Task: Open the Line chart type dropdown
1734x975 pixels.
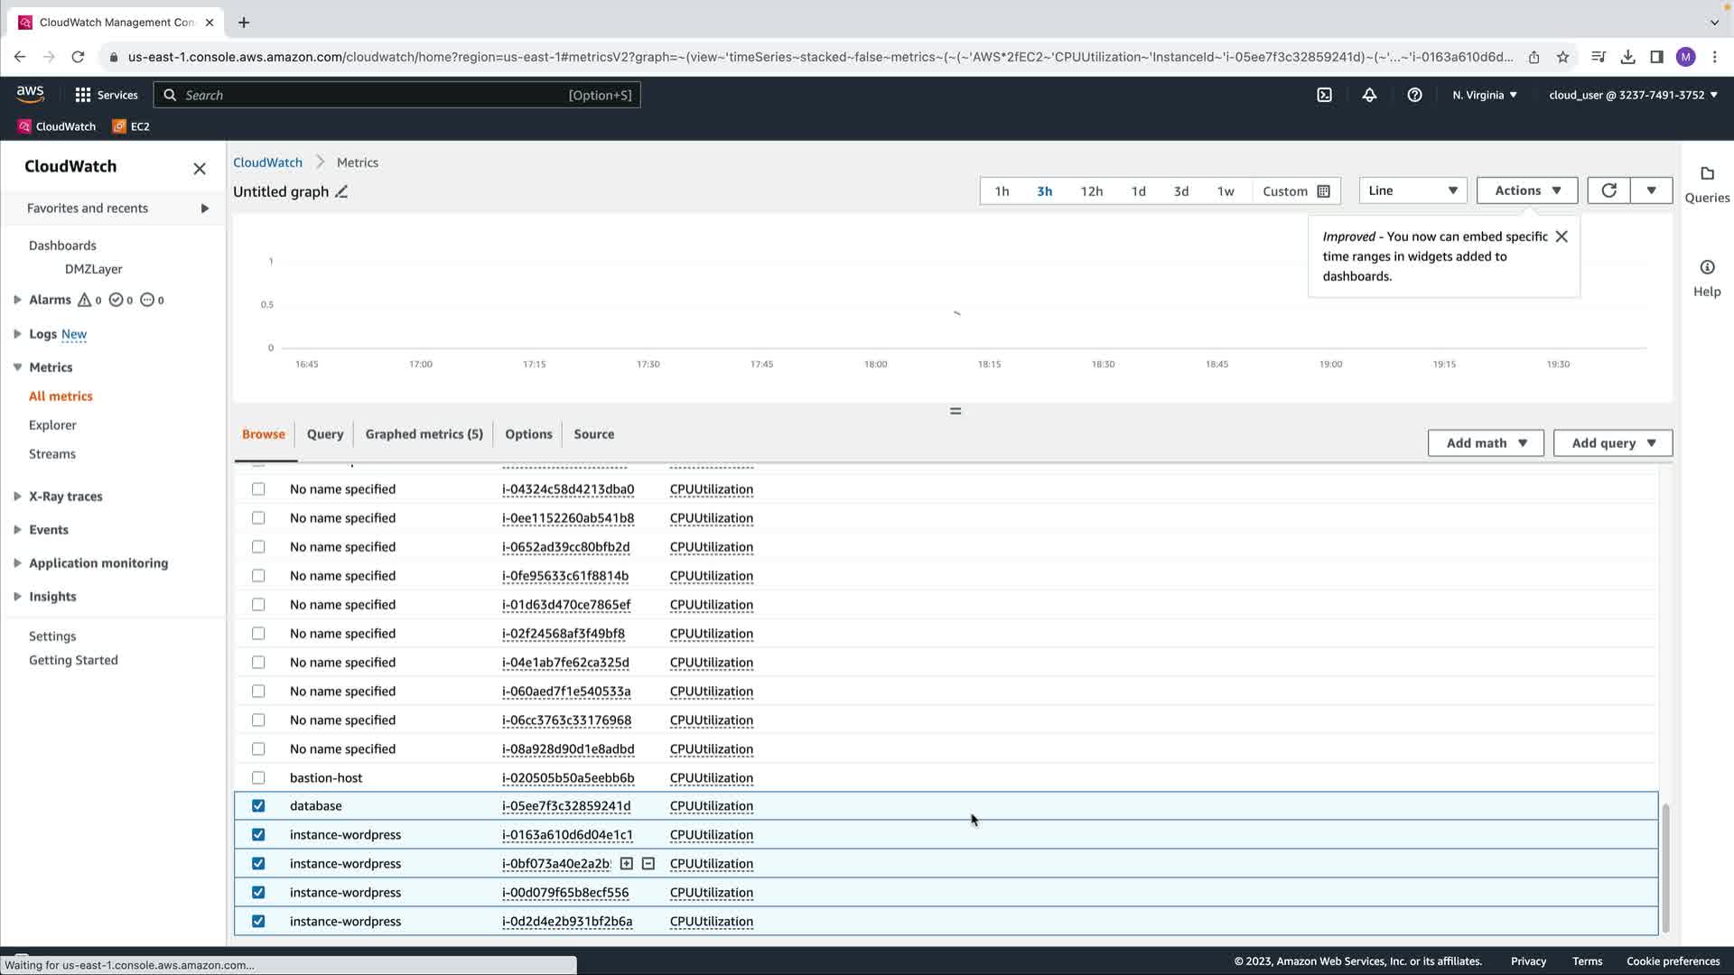Action: [1412, 190]
